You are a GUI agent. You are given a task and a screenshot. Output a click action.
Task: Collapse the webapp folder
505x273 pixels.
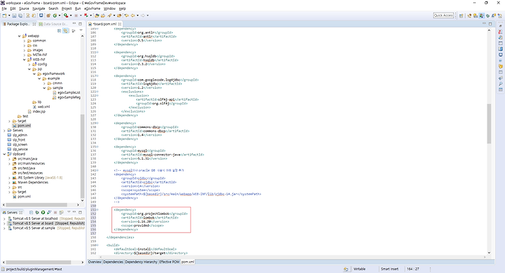tap(20, 36)
